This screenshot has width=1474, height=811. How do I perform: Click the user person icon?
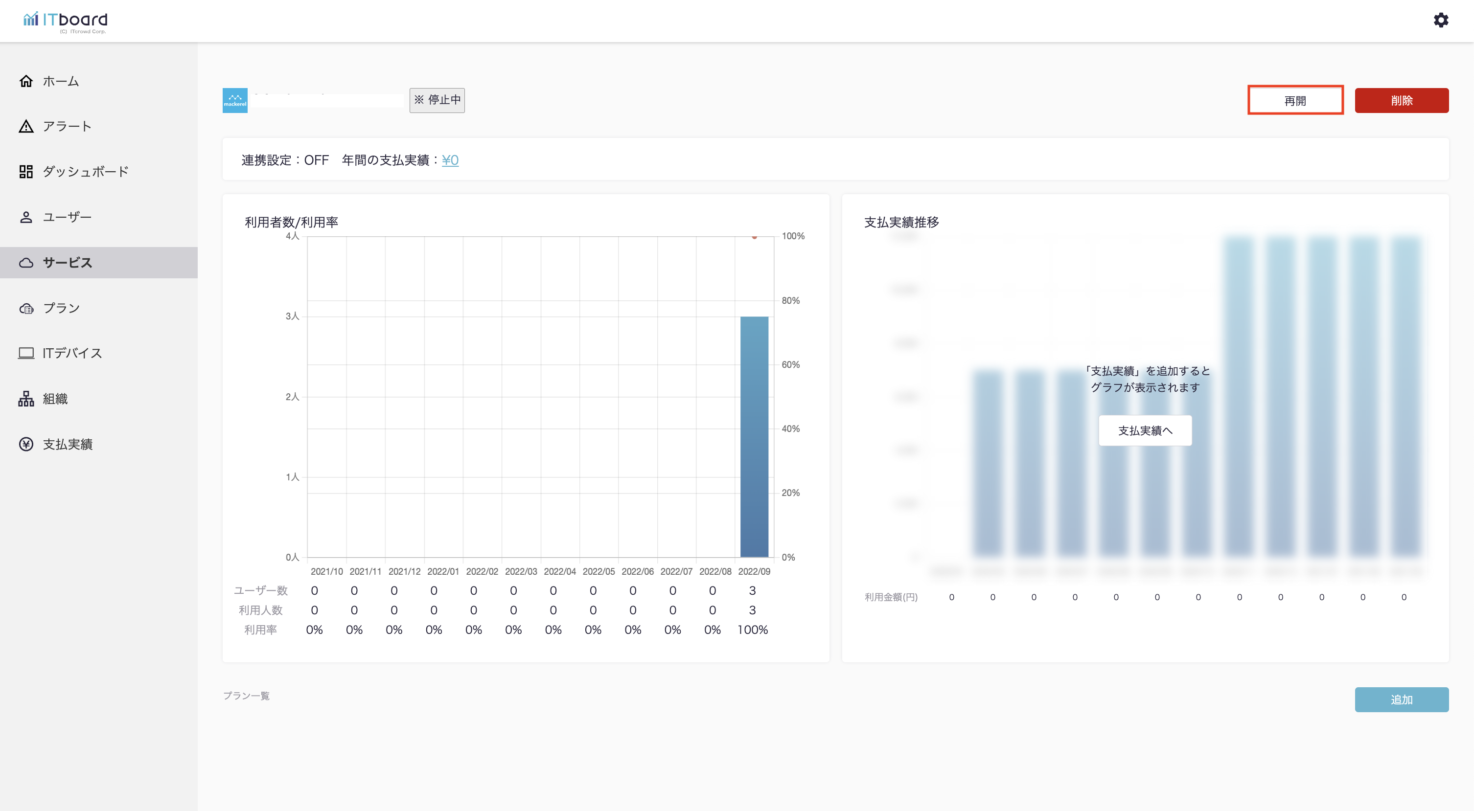[26, 217]
